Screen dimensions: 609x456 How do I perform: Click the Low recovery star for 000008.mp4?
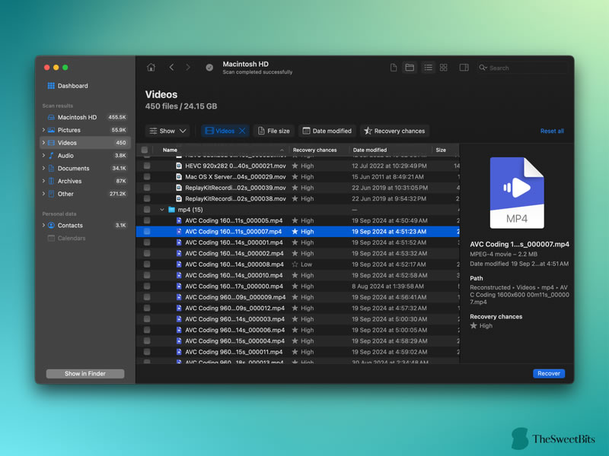[295, 264]
